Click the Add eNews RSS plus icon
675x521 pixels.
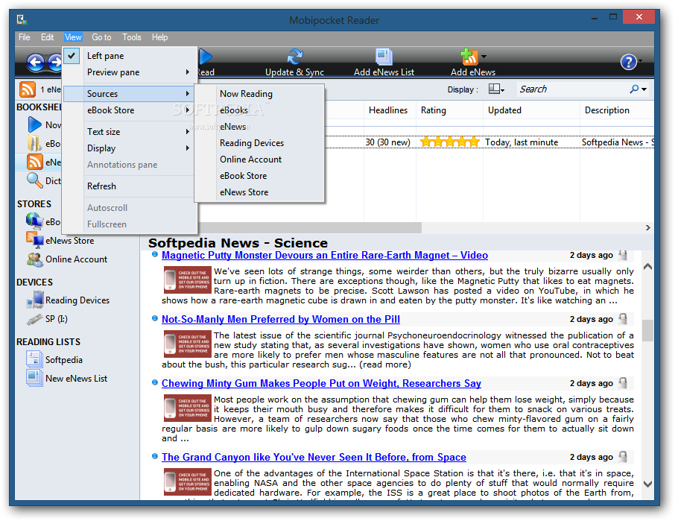[x=469, y=57]
